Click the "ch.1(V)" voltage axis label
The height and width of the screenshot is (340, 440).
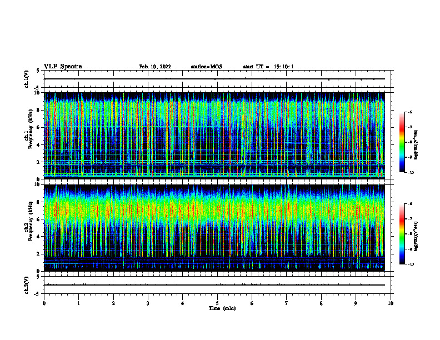click(x=26, y=79)
